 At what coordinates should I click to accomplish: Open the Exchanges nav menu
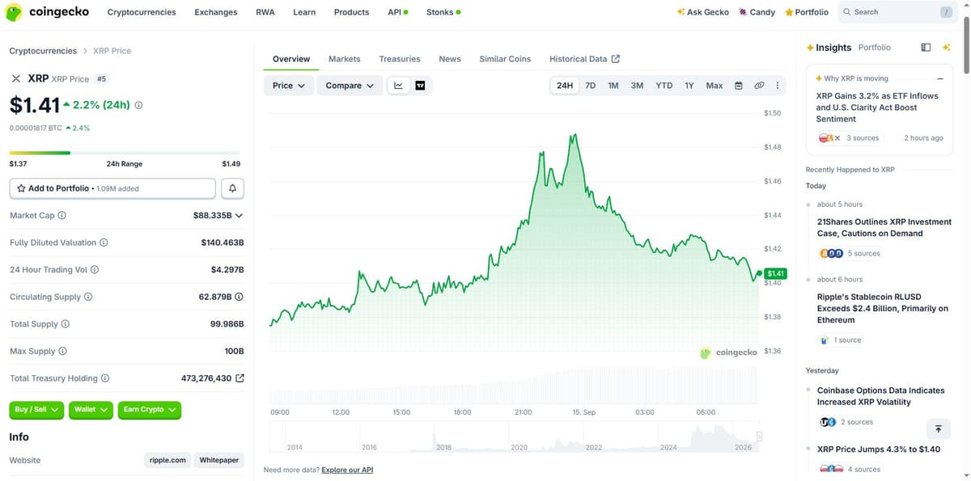[216, 12]
